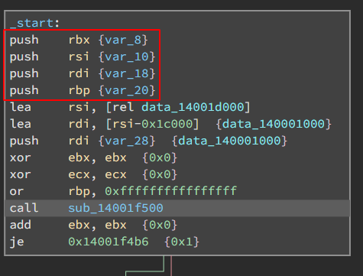Click the je instruction mnemonic
Image resolution: width=363 pixels, height=276 pixels.
(x=17, y=242)
